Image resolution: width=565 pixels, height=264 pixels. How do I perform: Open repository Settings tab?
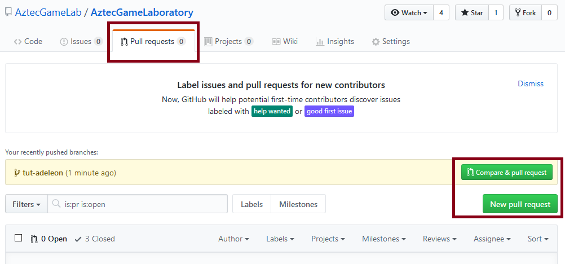(x=391, y=42)
